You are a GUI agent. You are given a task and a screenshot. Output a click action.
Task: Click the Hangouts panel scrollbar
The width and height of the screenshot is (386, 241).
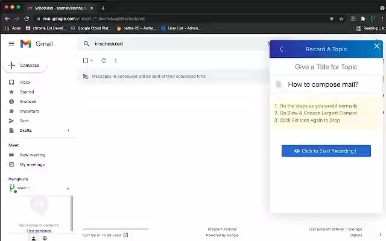(x=72, y=213)
